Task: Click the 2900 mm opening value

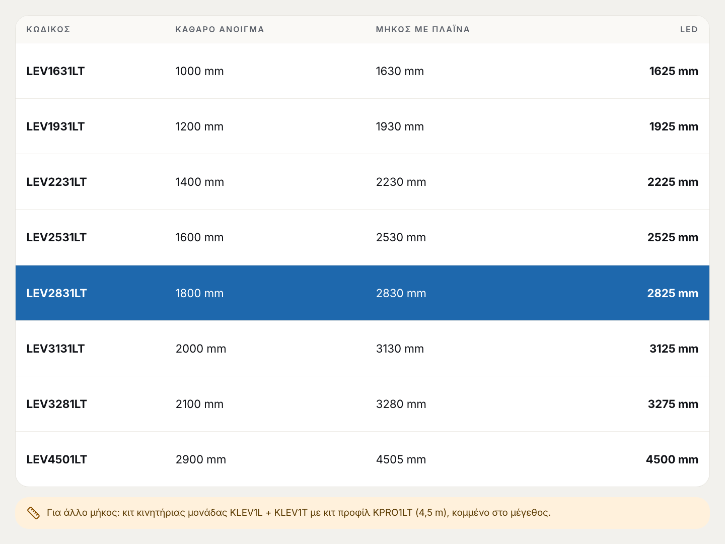Action: [x=200, y=459]
